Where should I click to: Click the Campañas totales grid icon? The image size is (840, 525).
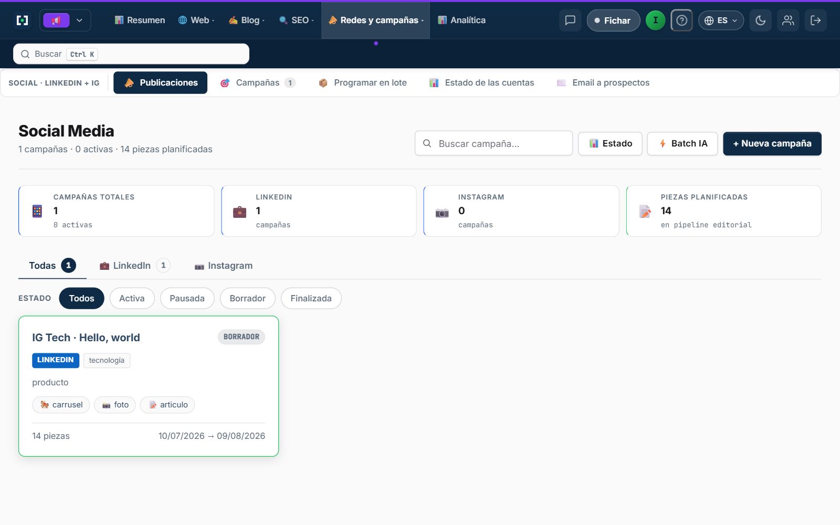pyautogui.click(x=37, y=211)
